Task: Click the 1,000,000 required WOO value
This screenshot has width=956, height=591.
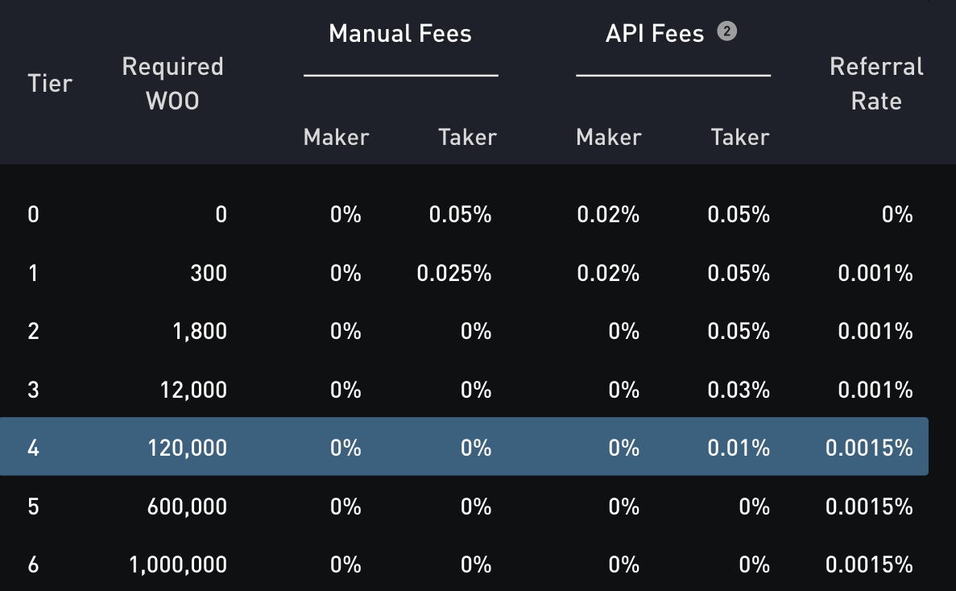Action: 178,565
